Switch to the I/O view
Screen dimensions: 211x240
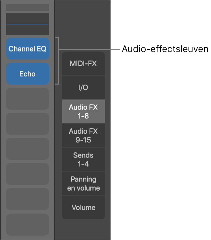click(83, 88)
